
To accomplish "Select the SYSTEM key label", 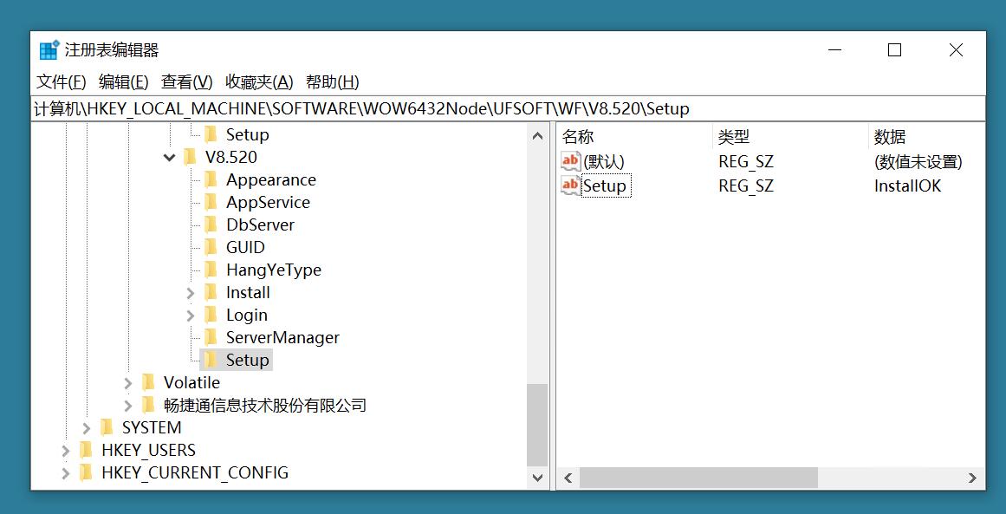I will point(152,427).
